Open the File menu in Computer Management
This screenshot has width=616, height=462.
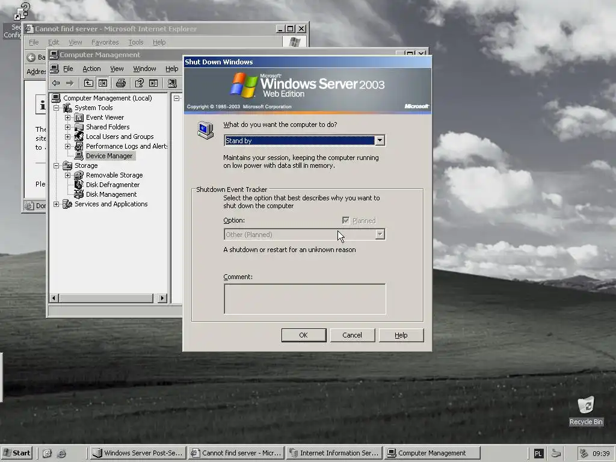[68, 69]
